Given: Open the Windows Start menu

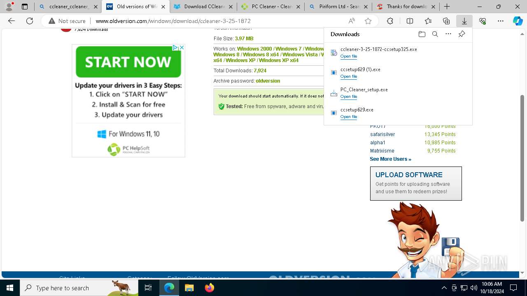Looking at the screenshot, I should pyautogui.click(x=10, y=288).
